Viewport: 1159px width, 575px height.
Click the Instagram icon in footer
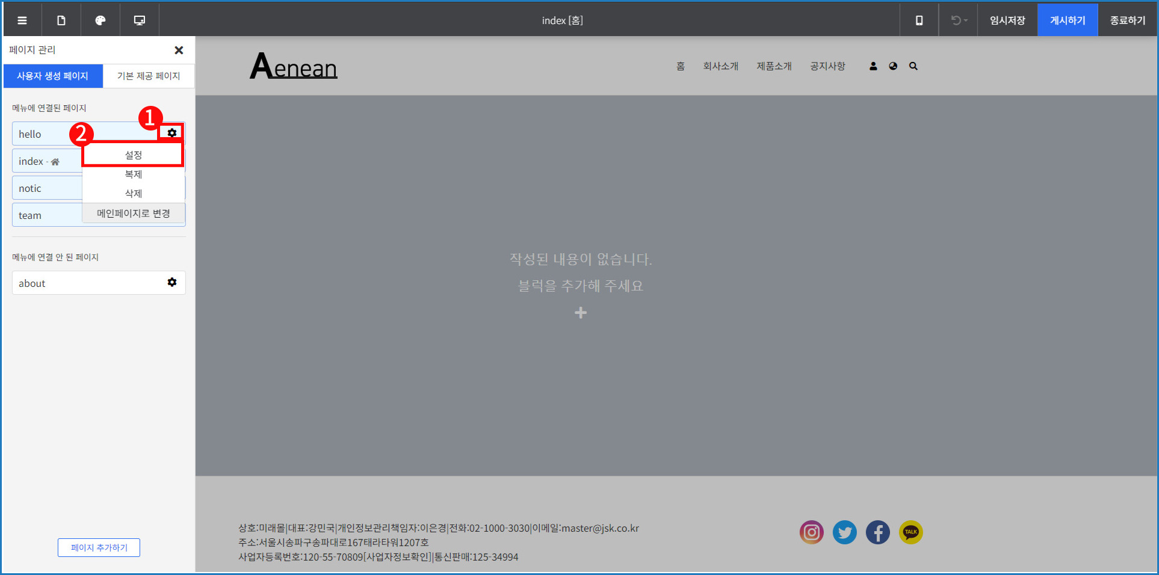point(811,532)
